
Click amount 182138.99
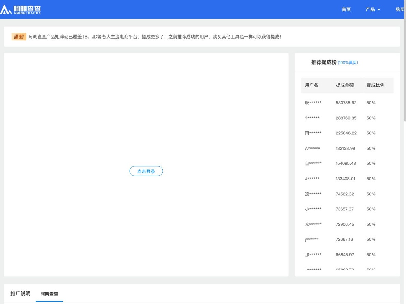point(345,148)
